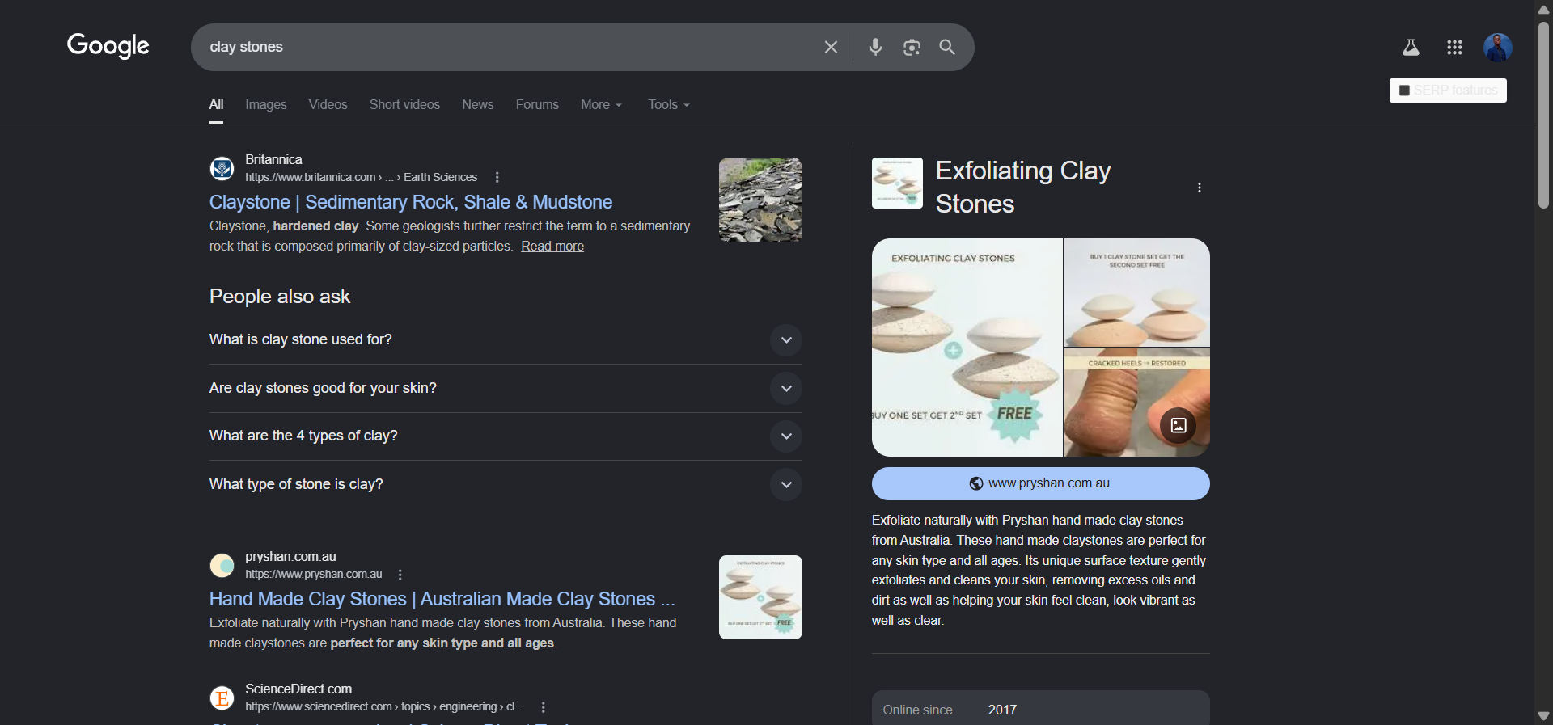Click the ScienceDirect.com URL breadcrumb
The width and height of the screenshot is (1553, 725).
[x=384, y=707]
